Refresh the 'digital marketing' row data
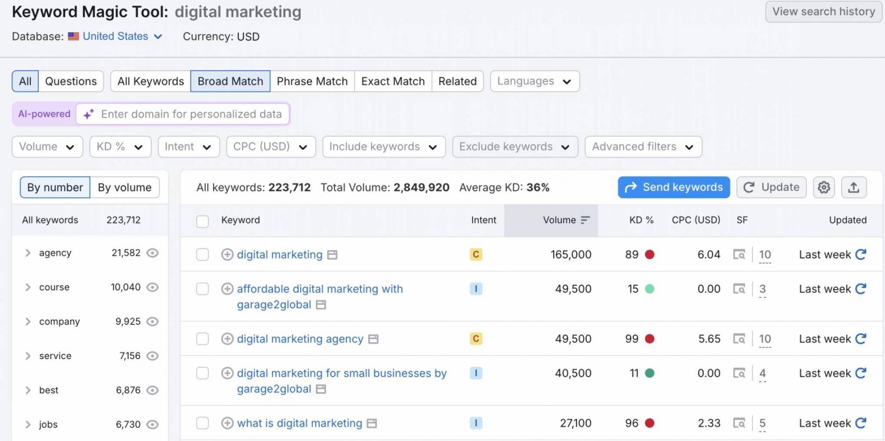885x441 pixels. tap(860, 254)
